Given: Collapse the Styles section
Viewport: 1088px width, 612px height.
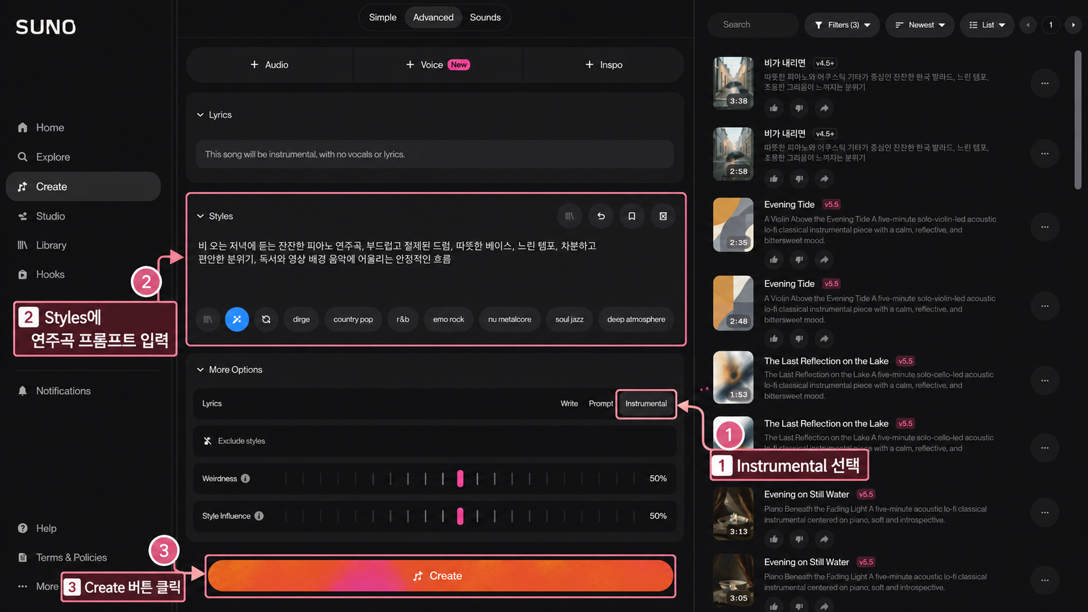Looking at the screenshot, I should click(215, 216).
